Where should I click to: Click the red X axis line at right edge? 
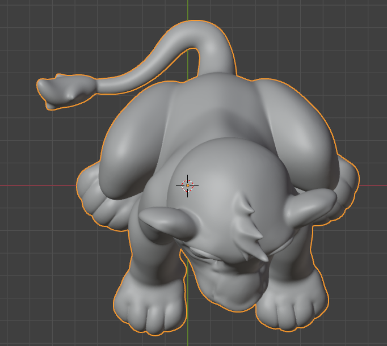376,185
